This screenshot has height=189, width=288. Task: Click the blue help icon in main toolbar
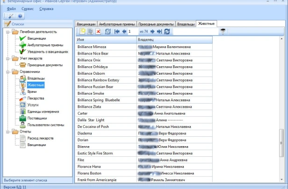pyautogui.click(x=20, y=16)
